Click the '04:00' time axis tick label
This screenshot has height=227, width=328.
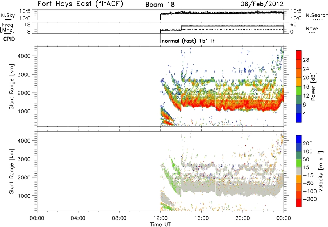78,218
